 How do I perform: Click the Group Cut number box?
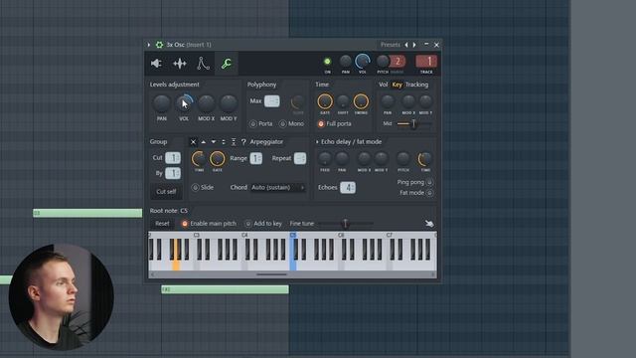click(173, 157)
